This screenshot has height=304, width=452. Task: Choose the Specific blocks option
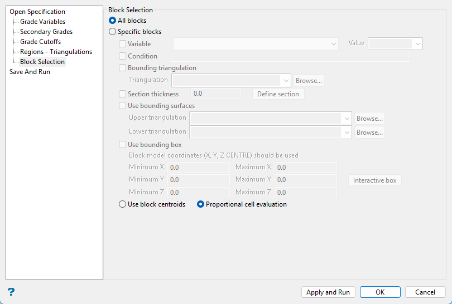(113, 32)
